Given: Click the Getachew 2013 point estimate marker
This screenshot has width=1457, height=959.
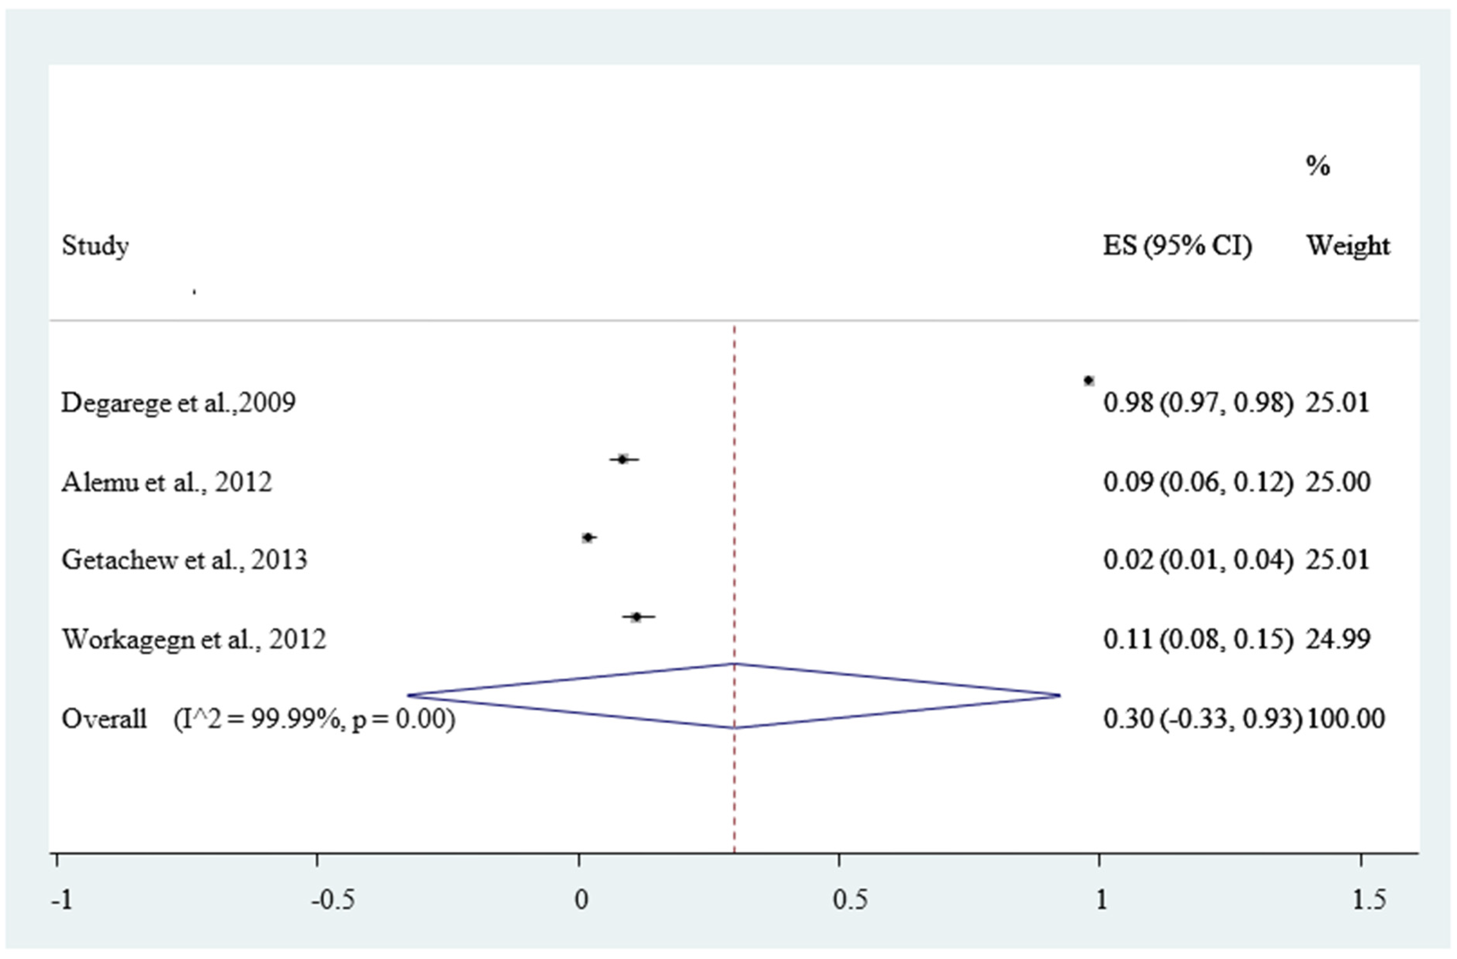Looking at the screenshot, I should click(588, 538).
